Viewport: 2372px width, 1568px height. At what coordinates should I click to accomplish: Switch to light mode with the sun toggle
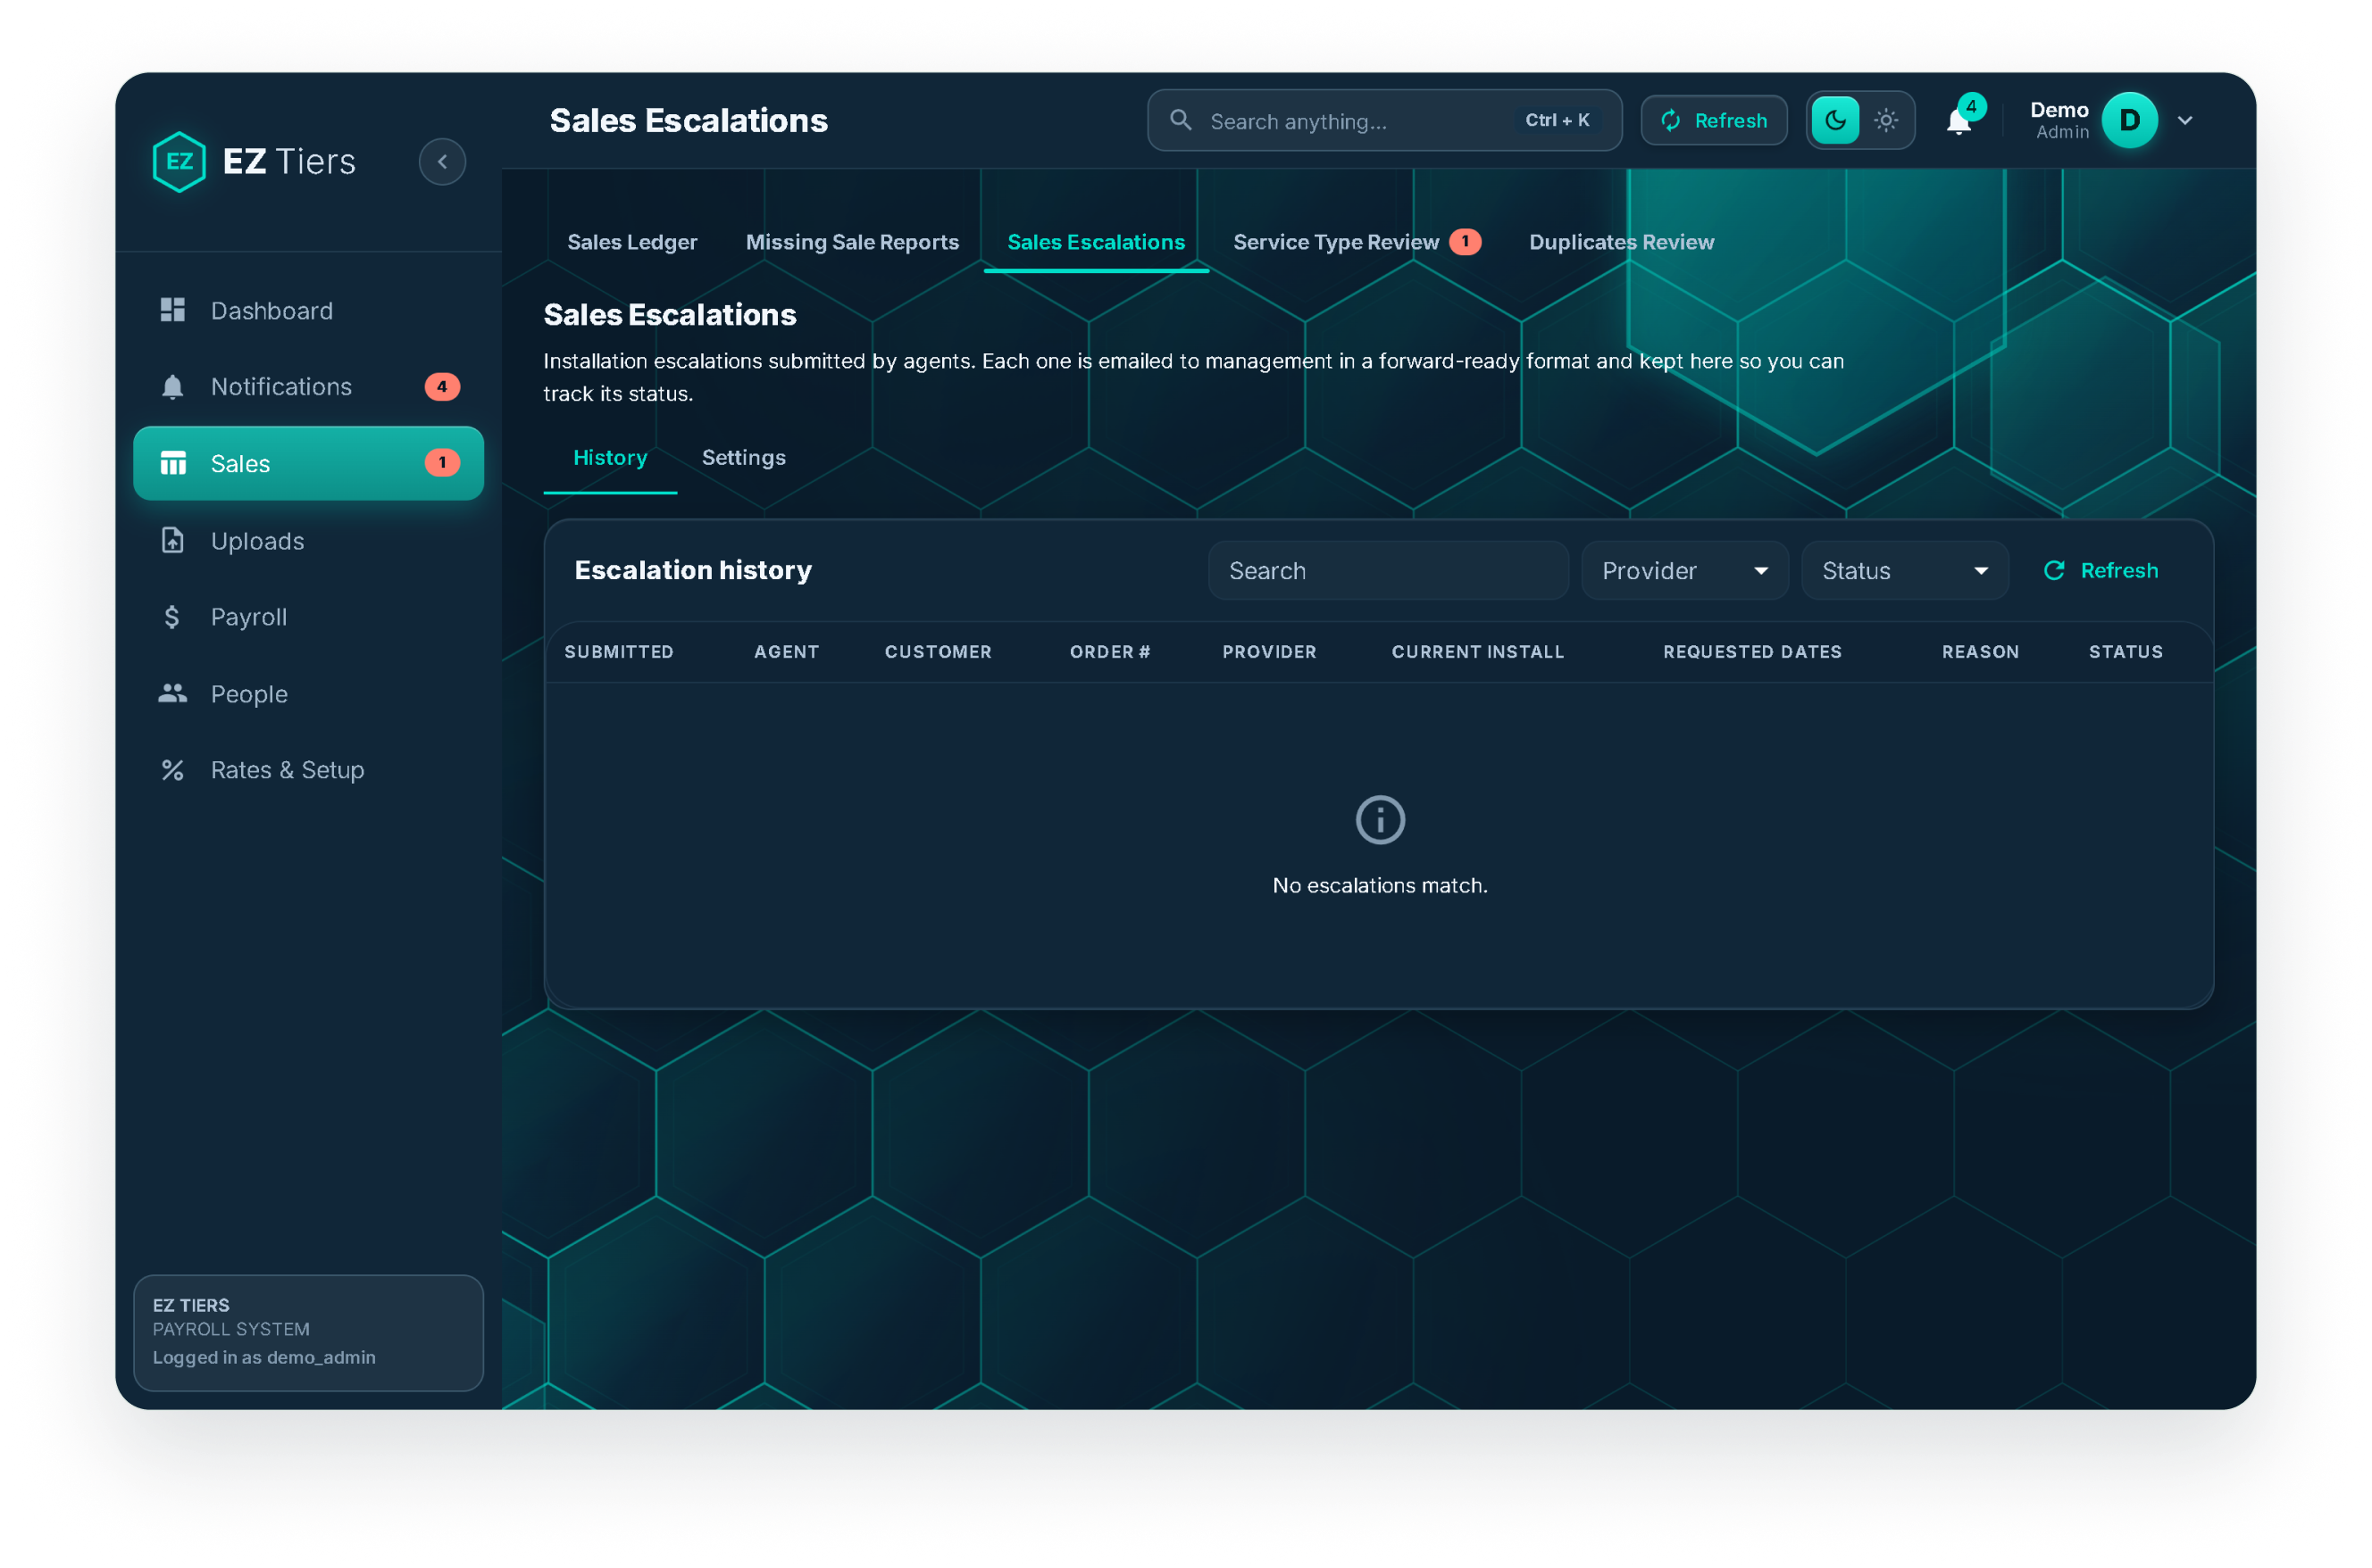[x=1886, y=121]
